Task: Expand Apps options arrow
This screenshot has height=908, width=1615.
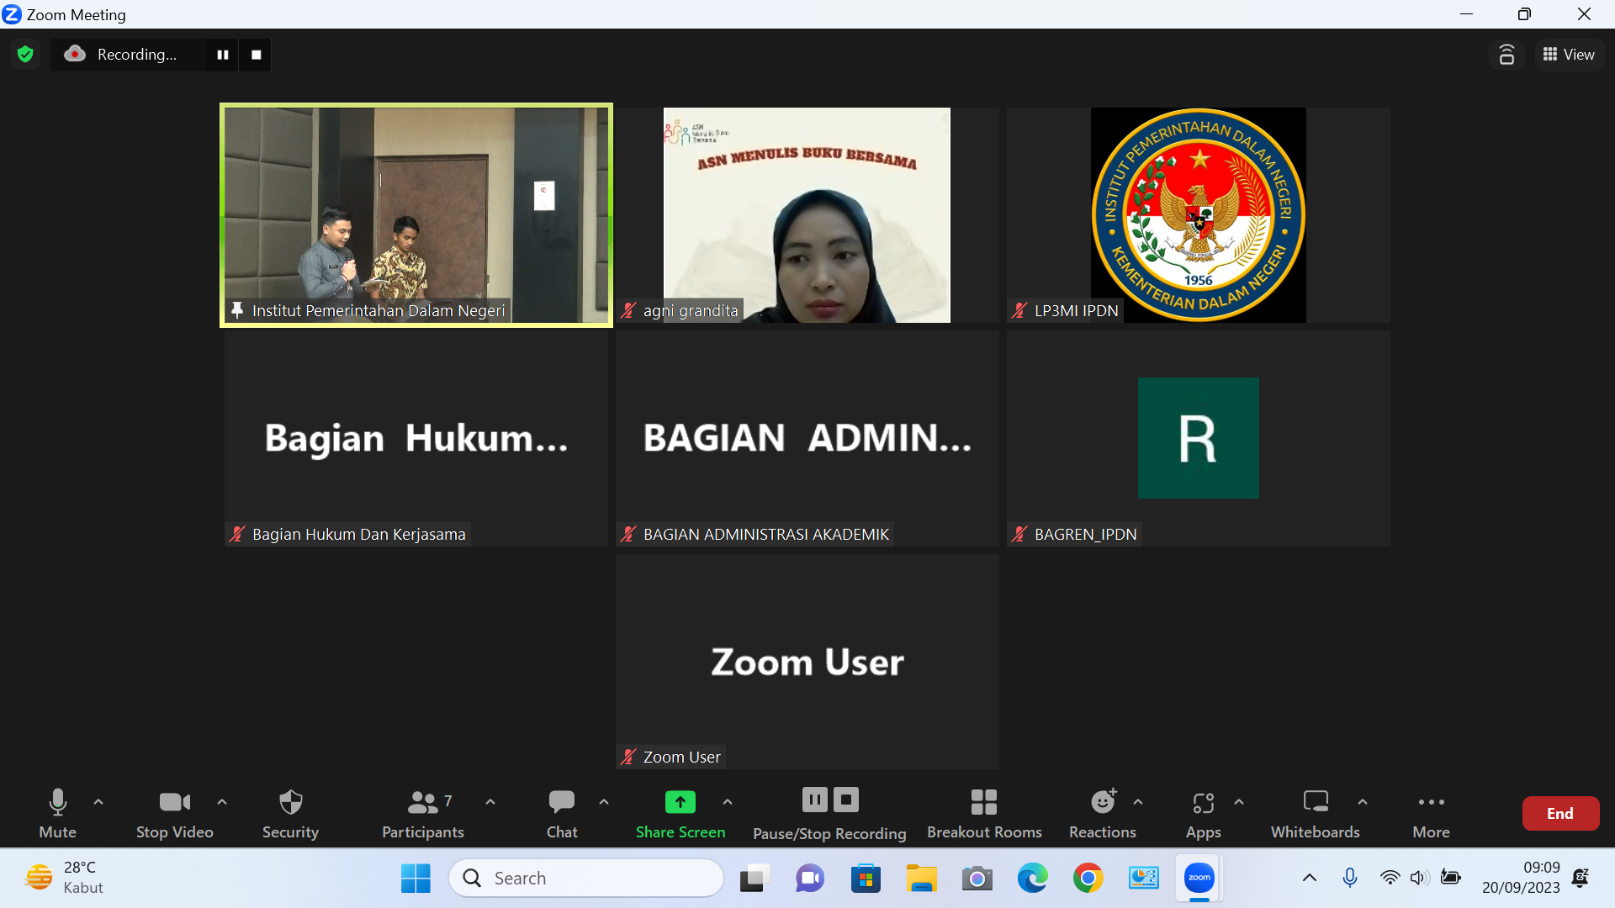Action: (x=1239, y=802)
